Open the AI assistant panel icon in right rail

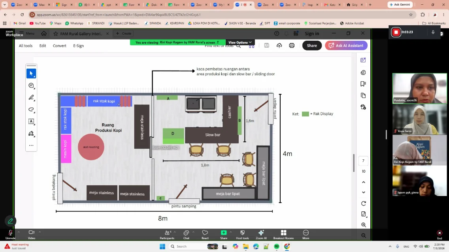pyautogui.click(x=363, y=60)
